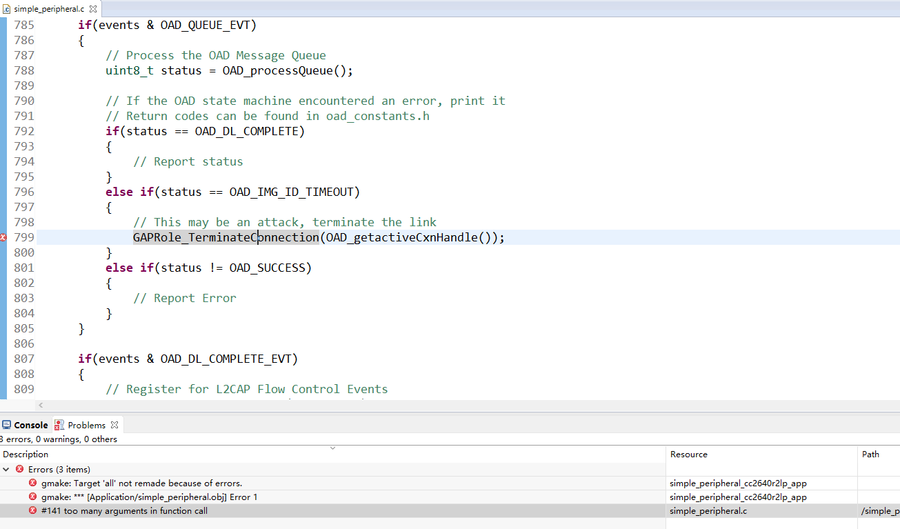Close the simple_peripheral.c editor tab

tap(92, 9)
